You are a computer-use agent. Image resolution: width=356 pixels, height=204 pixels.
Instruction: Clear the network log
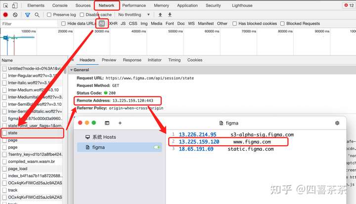[15, 15]
